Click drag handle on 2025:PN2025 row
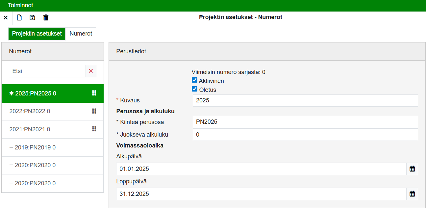 [x=94, y=93]
